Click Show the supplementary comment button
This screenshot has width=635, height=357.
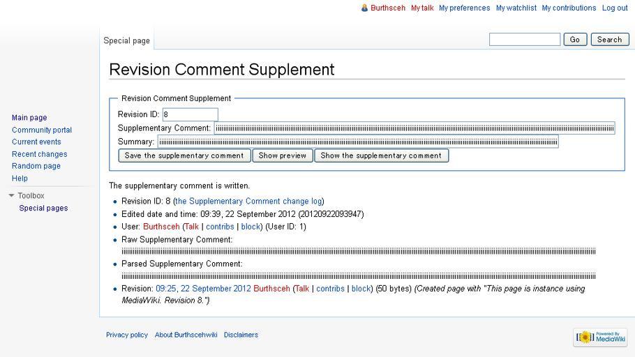tap(381, 155)
